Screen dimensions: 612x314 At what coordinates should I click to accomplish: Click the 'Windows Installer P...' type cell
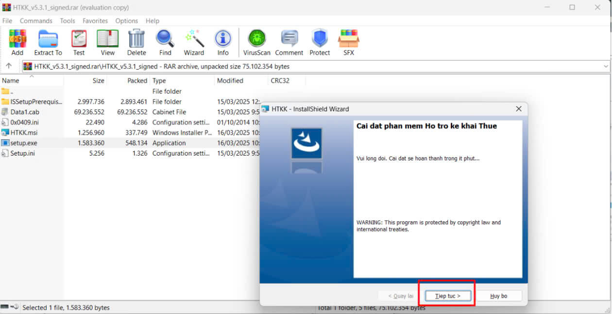tap(182, 133)
